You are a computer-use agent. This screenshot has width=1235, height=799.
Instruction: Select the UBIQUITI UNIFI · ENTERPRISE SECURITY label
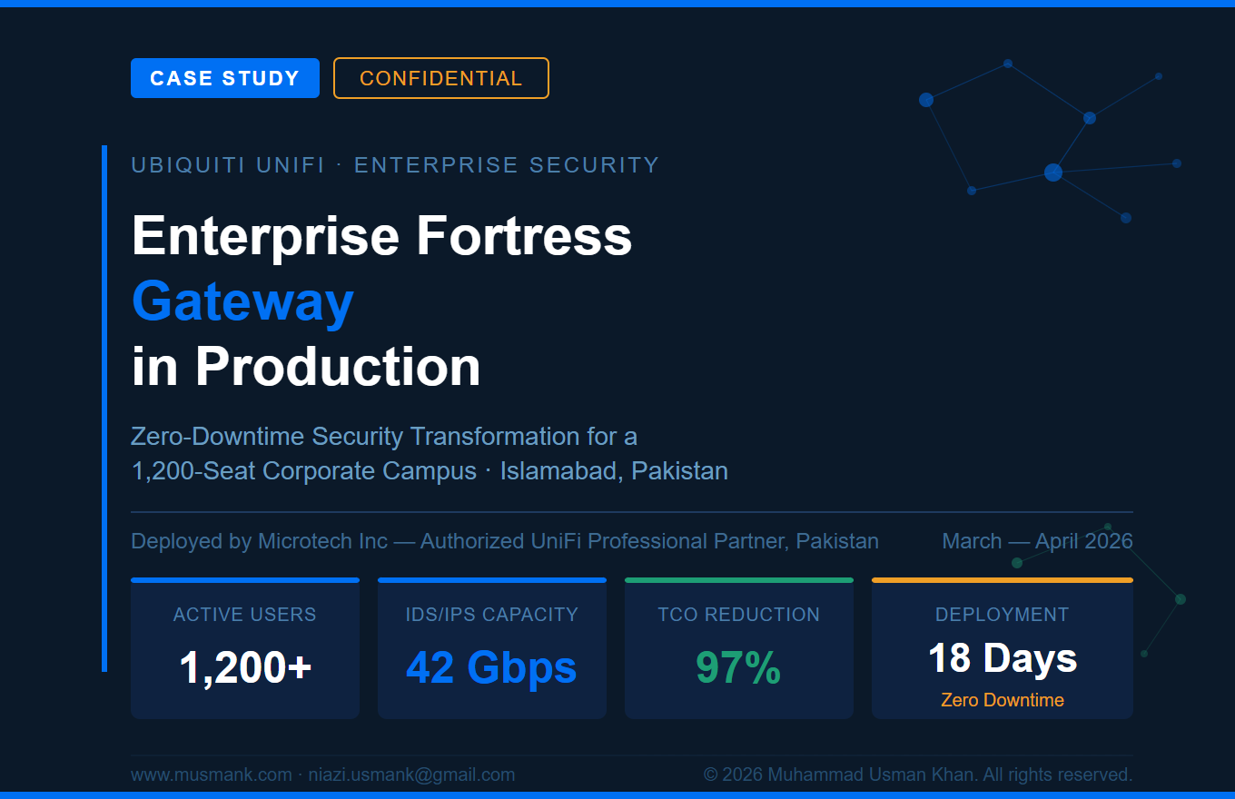pyautogui.click(x=395, y=165)
